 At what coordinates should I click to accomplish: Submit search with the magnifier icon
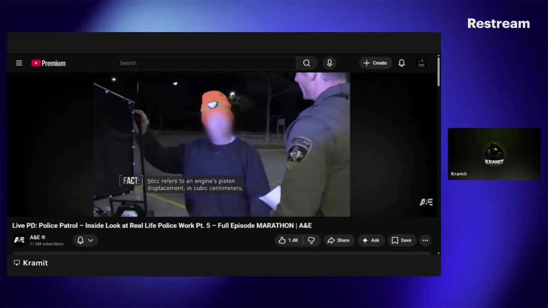[x=307, y=63]
